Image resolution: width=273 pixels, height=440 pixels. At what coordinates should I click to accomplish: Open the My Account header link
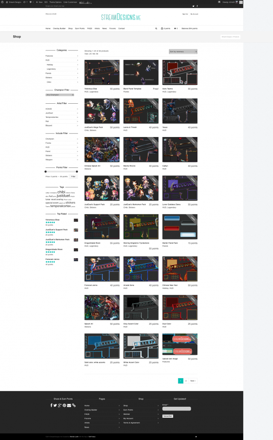[194, 14]
